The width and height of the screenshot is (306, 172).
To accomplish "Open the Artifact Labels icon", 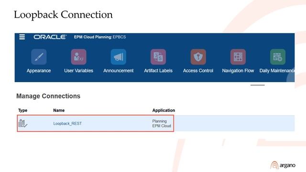I will click(x=158, y=57).
